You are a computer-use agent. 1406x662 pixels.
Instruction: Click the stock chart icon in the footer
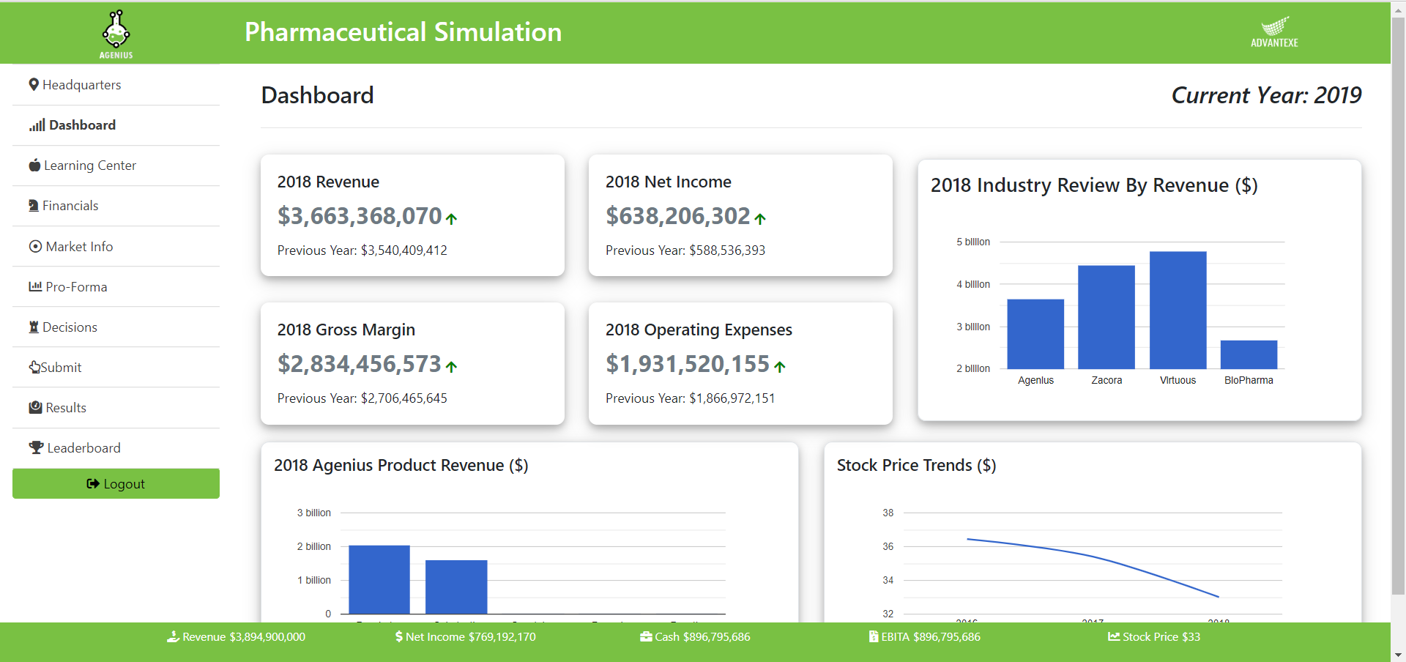(1114, 636)
